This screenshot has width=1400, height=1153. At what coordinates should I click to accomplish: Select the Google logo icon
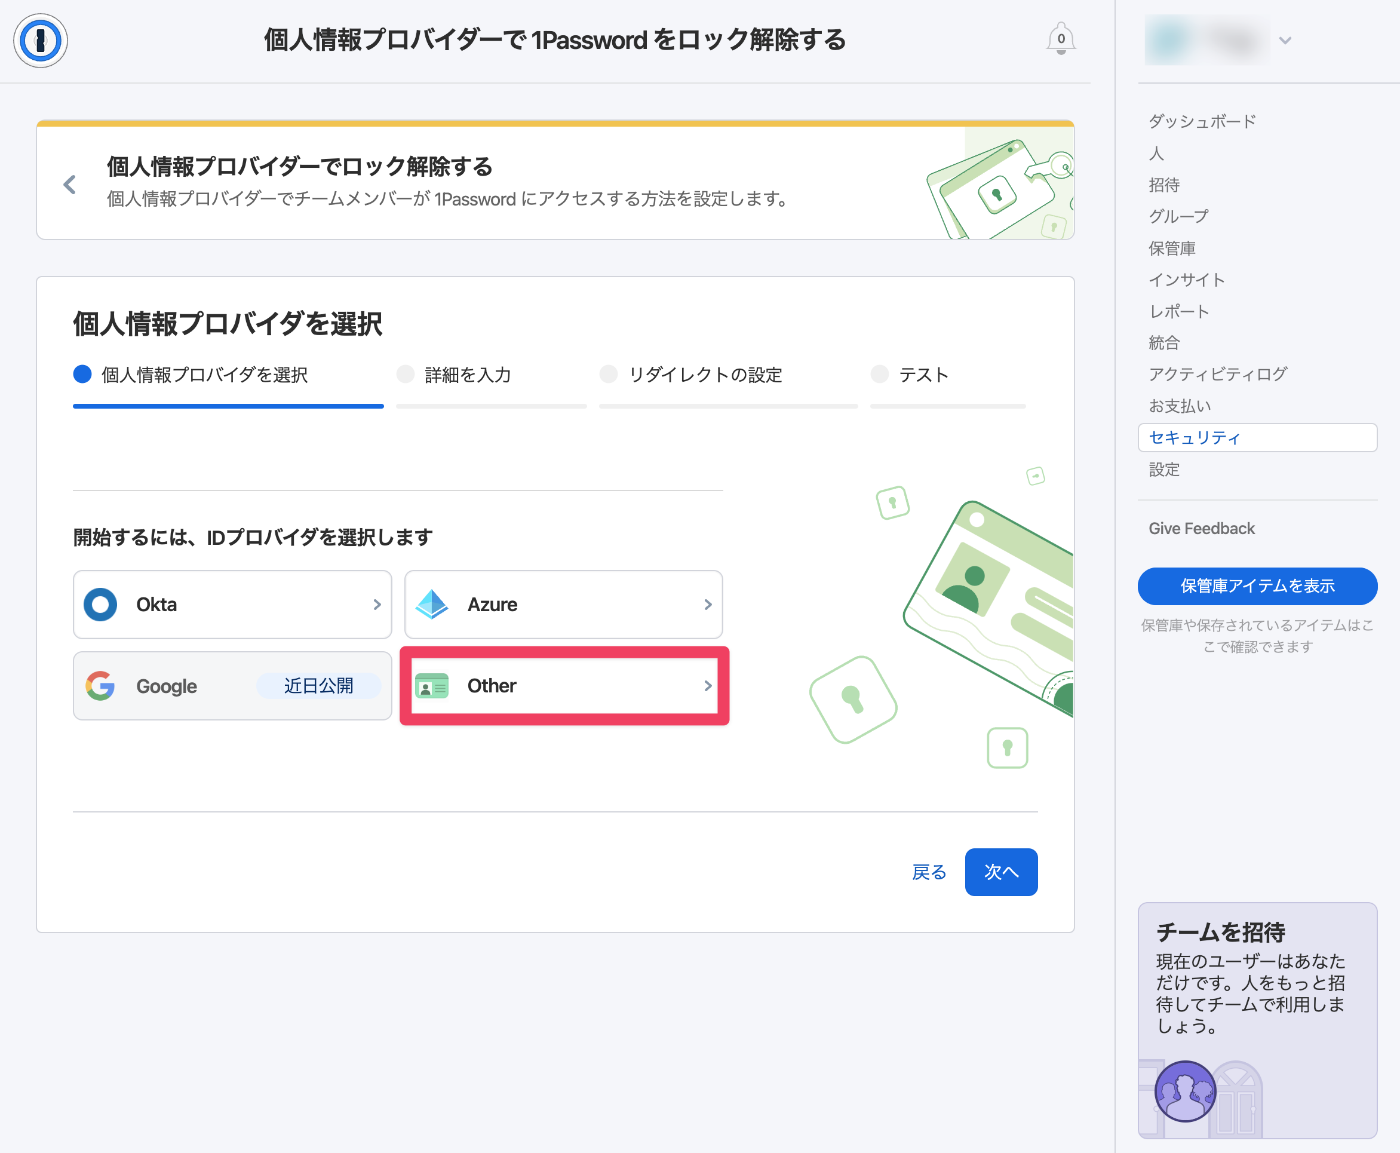[x=100, y=685]
